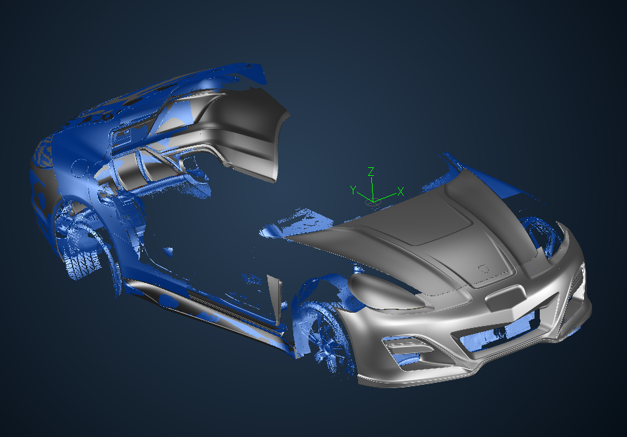627x437 pixels.
Task: Click the green Y axis label
Action: coord(353,190)
